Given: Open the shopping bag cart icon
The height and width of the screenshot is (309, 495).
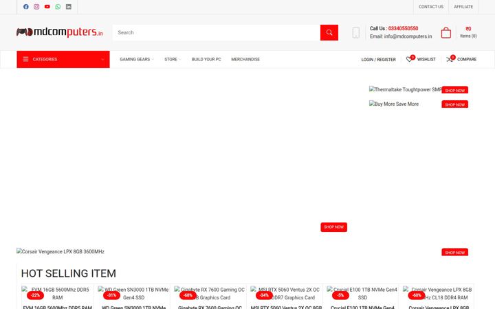Looking at the screenshot, I should click(445, 32).
